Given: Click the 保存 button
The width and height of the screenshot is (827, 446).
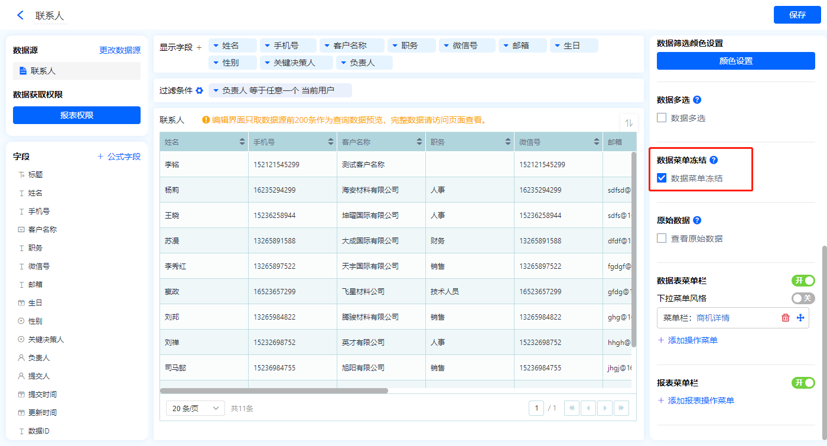Looking at the screenshot, I should point(797,15).
